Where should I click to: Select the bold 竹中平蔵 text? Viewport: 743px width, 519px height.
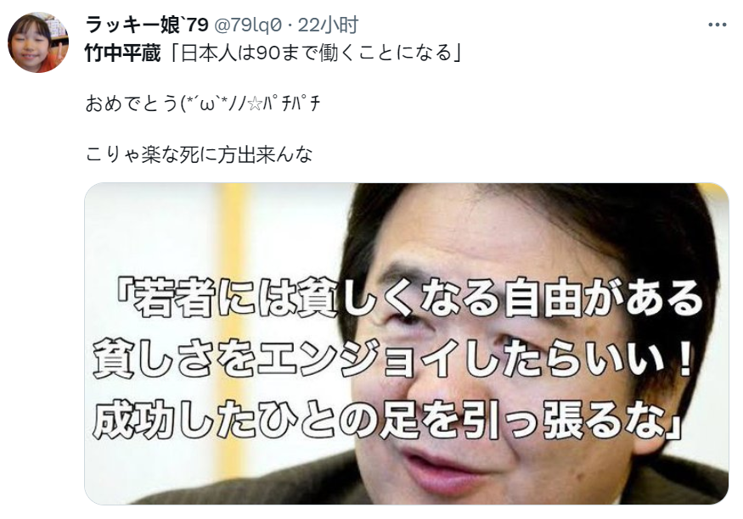coord(123,53)
